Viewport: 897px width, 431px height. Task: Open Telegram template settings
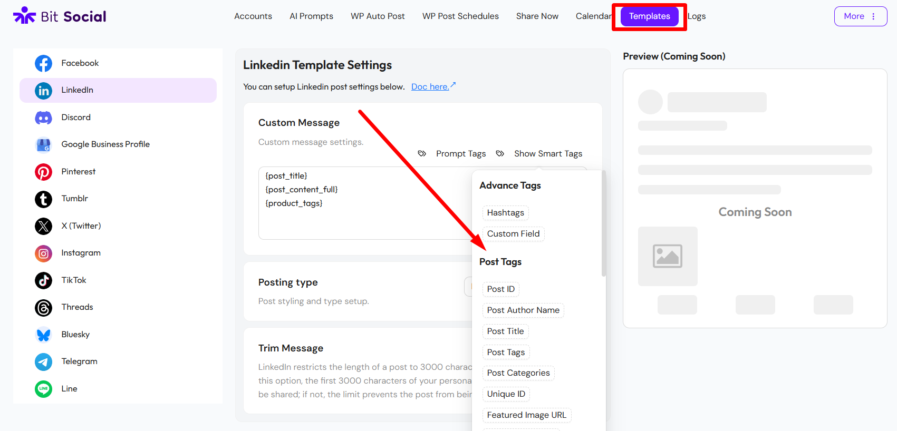tap(118, 362)
